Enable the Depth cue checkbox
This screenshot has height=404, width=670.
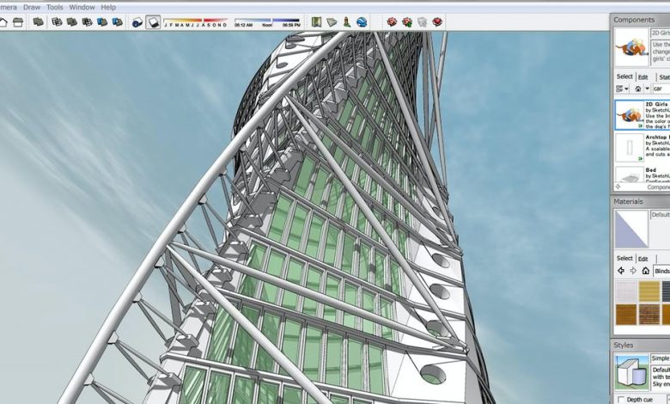pos(621,400)
